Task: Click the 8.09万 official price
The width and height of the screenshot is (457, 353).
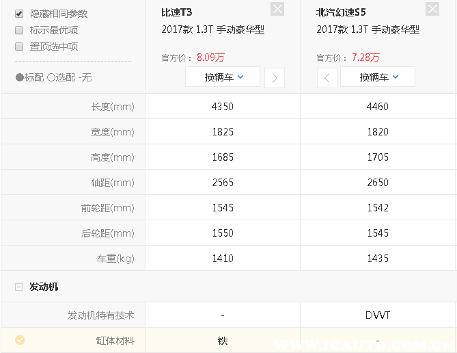Action: 211,57
